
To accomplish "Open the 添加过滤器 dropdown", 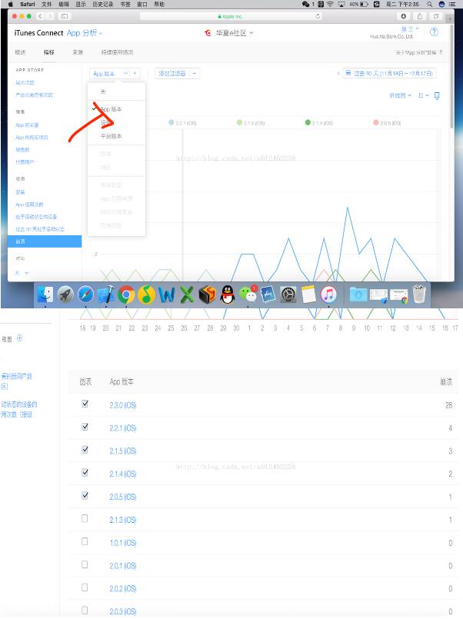I will [x=177, y=73].
